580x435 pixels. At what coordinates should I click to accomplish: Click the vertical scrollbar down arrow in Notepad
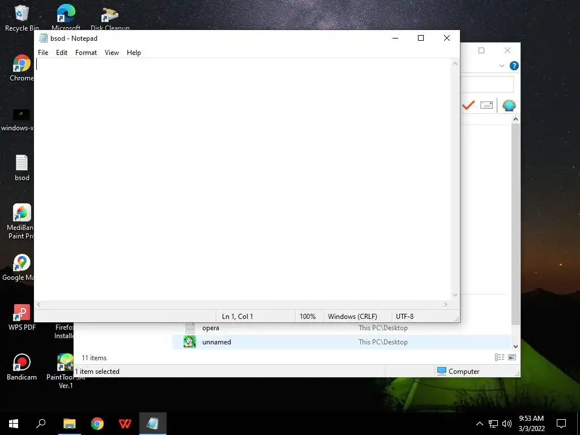point(455,295)
